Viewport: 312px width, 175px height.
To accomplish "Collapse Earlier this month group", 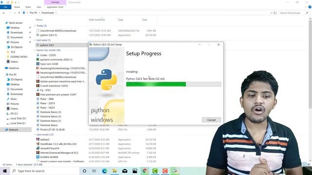I will [x=35, y=50].
